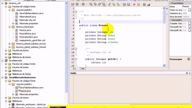192x108 pixels.
Task: Click editor scrollbar up arrow
Action: coord(164,8)
